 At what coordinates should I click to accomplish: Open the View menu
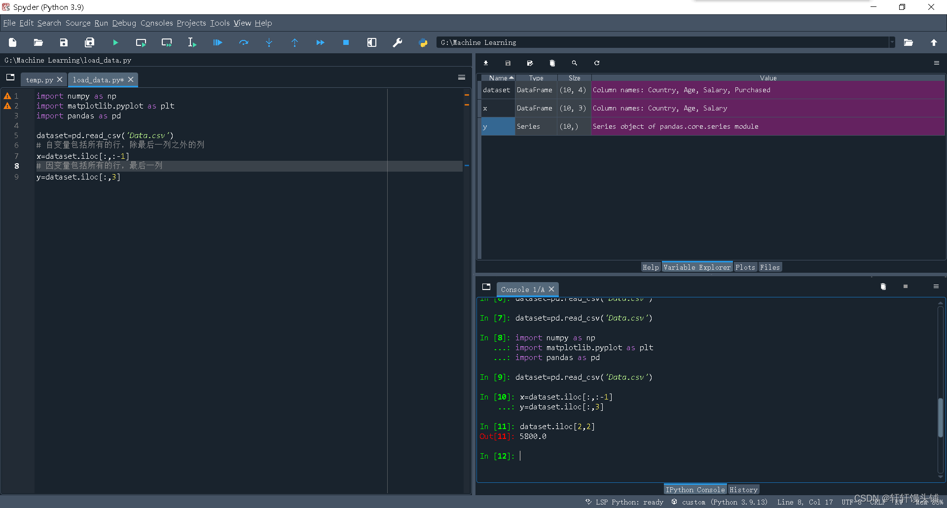click(x=242, y=23)
